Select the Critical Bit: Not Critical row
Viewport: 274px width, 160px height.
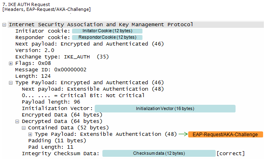pos(83,96)
